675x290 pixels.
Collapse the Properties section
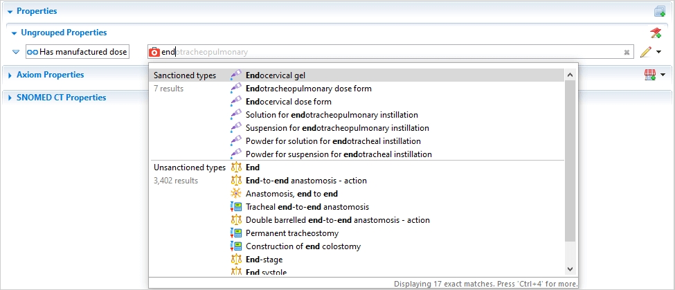(x=10, y=11)
